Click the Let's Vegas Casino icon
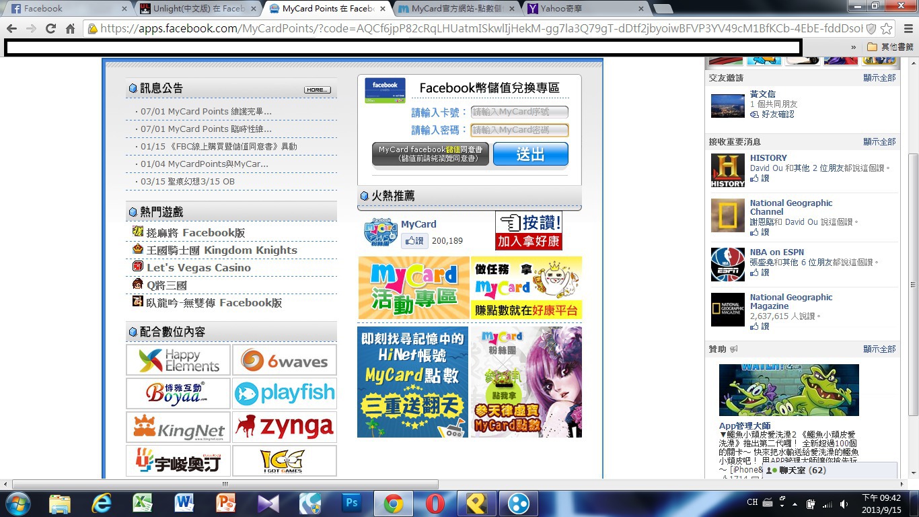The image size is (919, 517). 138,267
